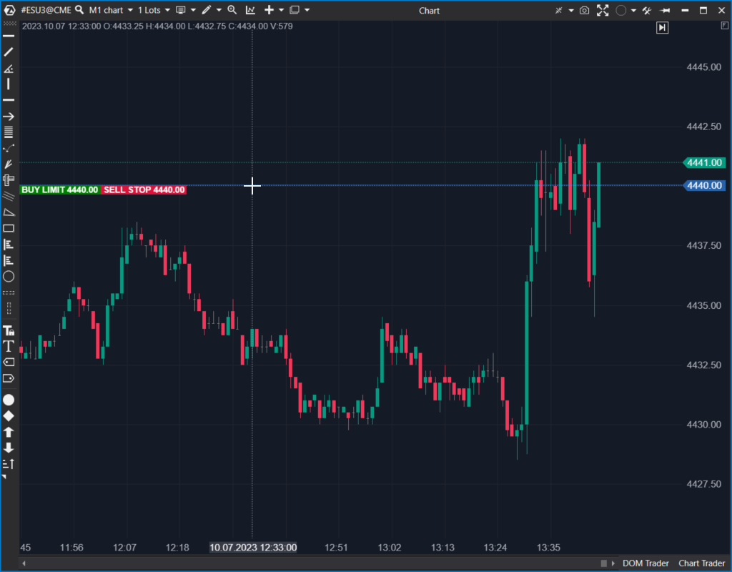
Task: Toggle pin window on top
Action: pyautogui.click(x=666, y=10)
